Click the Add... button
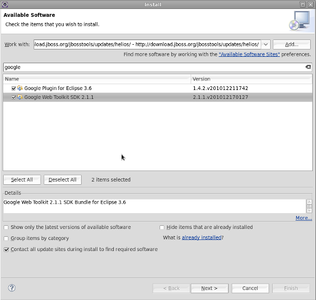Viewport: 316px width, 300px height. coord(292,44)
